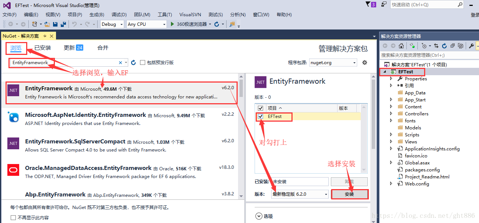479x223 pixels.
Task: Clear the NuGet search box text
Action: click(x=120, y=63)
